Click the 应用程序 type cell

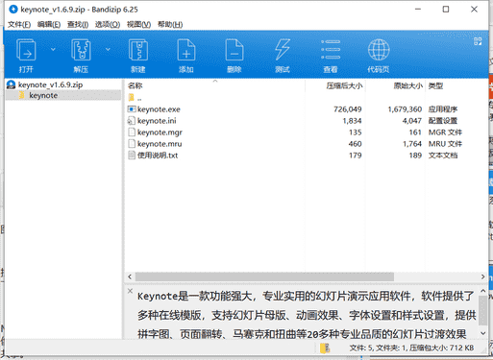(443, 109)
